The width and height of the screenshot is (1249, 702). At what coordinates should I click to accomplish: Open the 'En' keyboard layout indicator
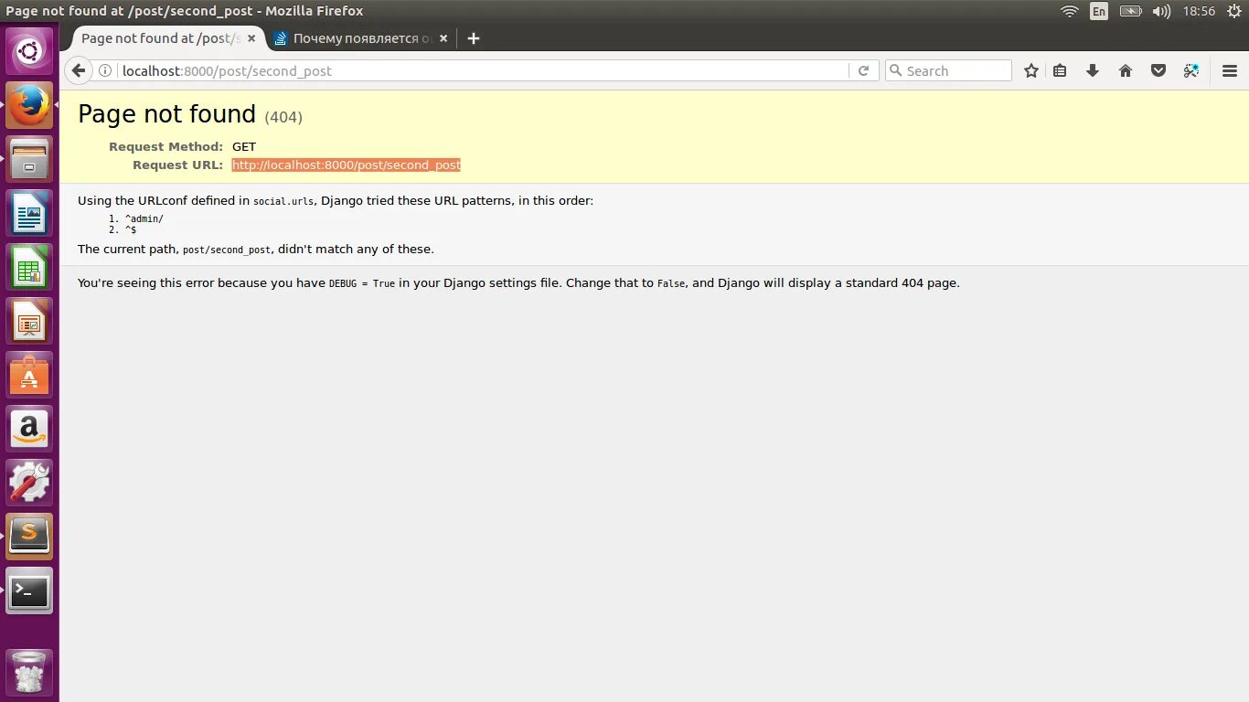click(x=1099, y=11)
